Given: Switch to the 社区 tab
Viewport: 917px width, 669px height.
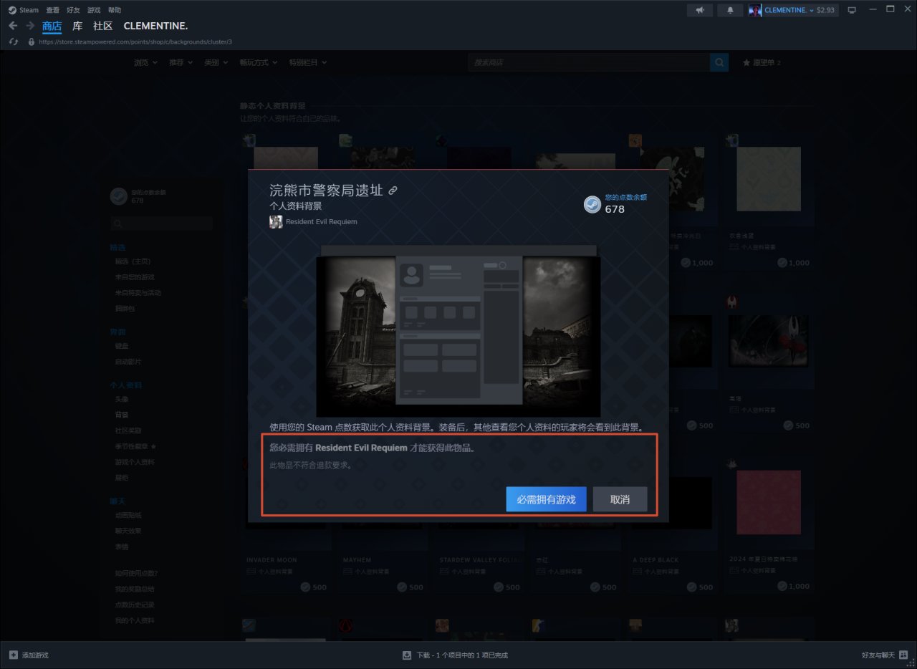Looking at the screenshot, I should pyautogui.click(x=103, y=26).
